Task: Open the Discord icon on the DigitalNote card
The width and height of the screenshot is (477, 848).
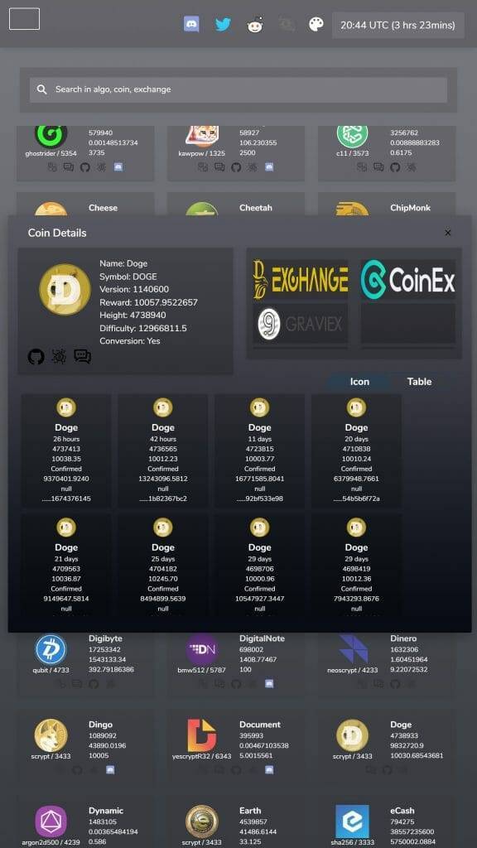Action: click(x=269, y=683)
